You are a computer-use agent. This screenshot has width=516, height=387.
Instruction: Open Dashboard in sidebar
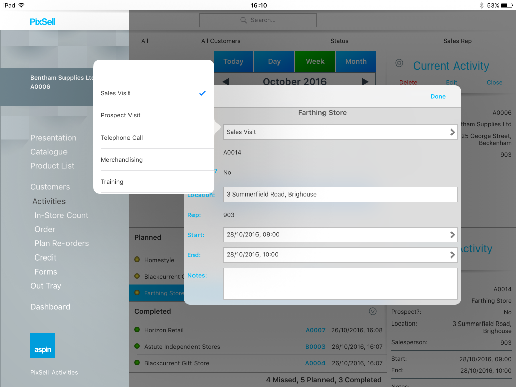point(50,307)
